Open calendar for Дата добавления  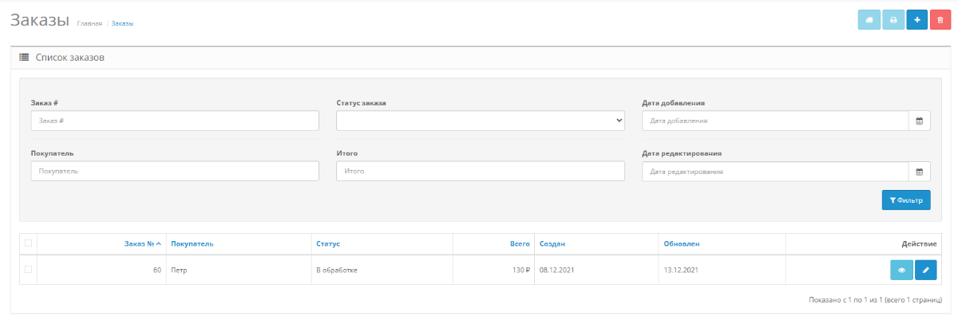[x=919, y=121]
